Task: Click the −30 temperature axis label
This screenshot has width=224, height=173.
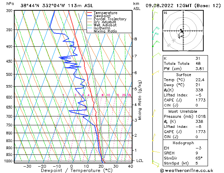Action: coord(27,167)
